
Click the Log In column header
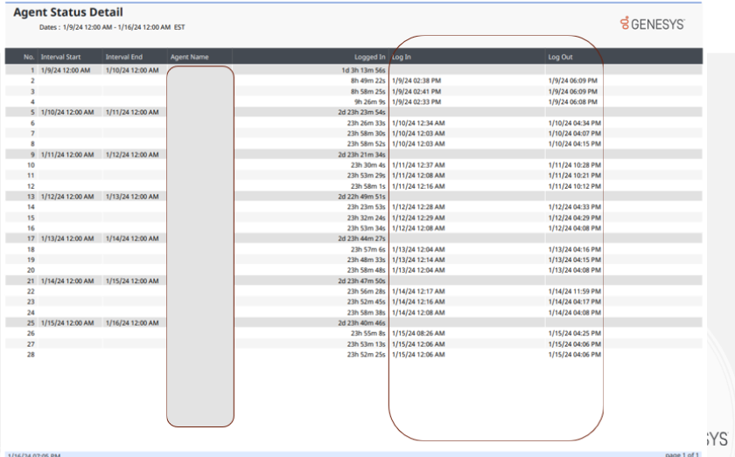tap(402, 57)
